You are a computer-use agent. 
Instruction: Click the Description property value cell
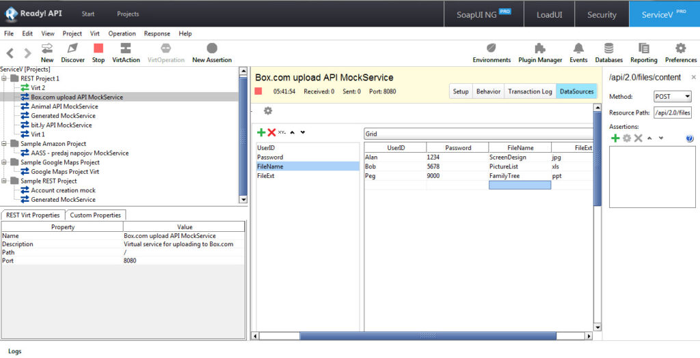tap(183, 244)
